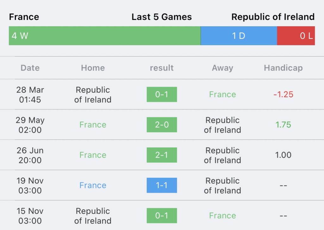Open the 26 Jun 2-1 result badge

coord(162,155)
